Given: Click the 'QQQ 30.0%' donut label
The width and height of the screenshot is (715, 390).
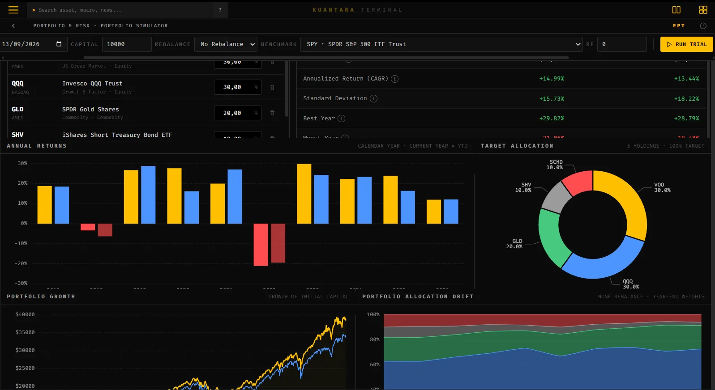Looking at the screenshot, I should tap(631, 284).
